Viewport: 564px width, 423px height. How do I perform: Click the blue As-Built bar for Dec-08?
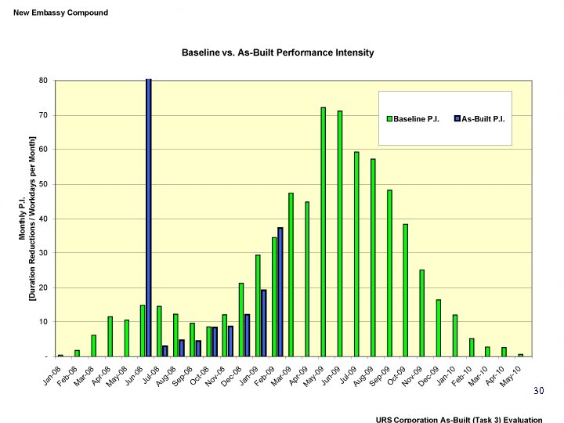coord(247,335)
